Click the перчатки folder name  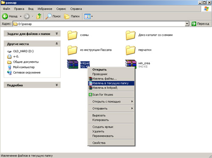pos(145,50)
